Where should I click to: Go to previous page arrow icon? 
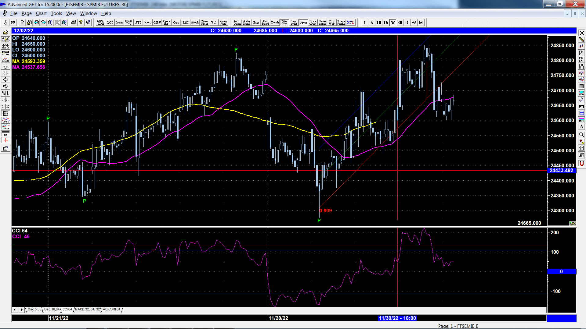(x=36, y=23)
